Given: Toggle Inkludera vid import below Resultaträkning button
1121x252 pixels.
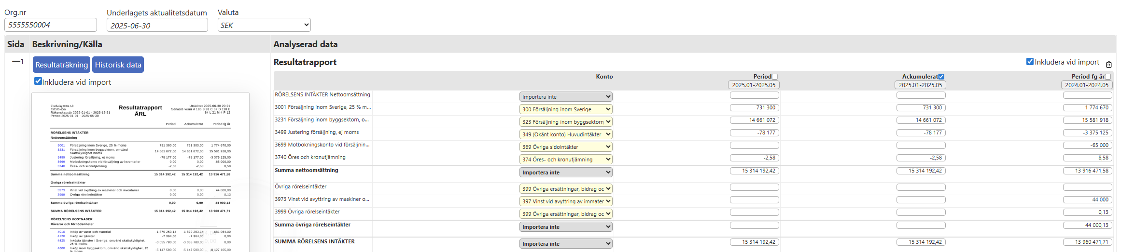Looking at the screenshot, I should pos(38,81).
